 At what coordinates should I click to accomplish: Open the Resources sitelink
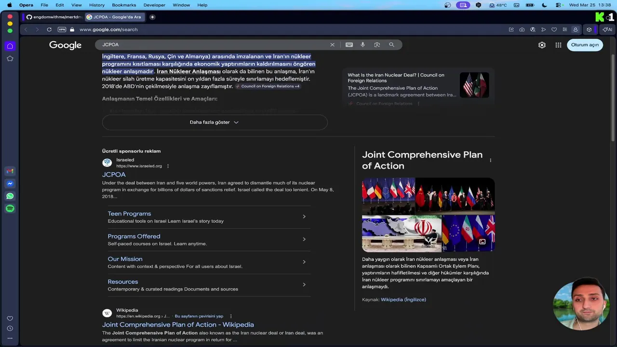[x=123, y=281]
